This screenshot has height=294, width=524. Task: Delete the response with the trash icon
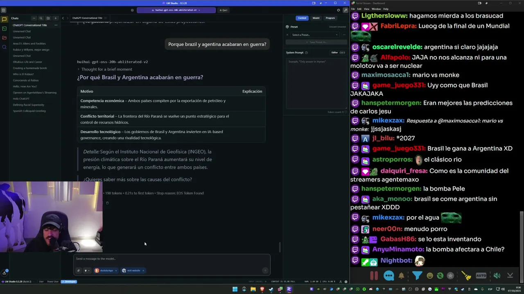pos(107,203)
